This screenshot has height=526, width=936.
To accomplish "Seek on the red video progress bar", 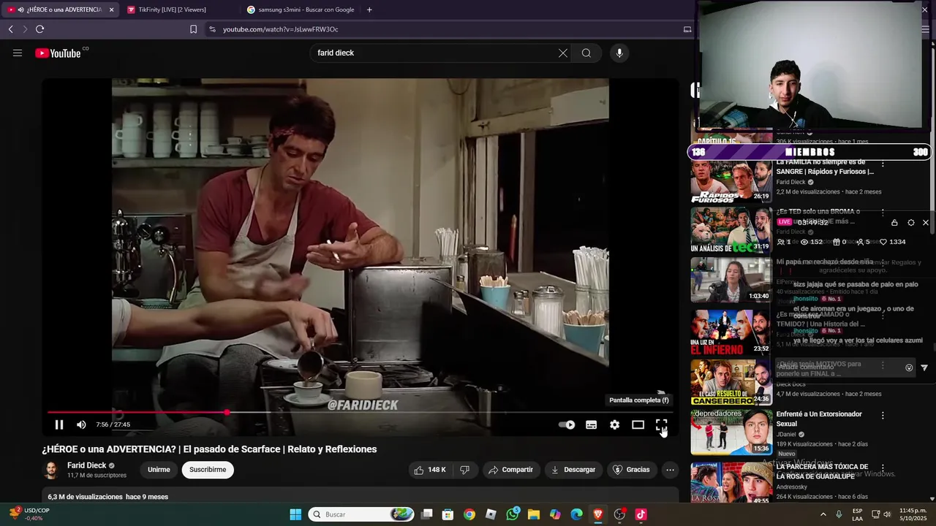I will (x=360, y=413).
